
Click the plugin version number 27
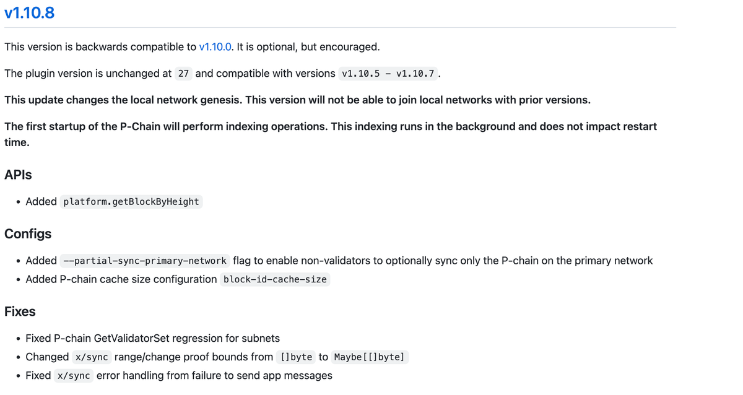pyautogui.click(x=183, y=74)
